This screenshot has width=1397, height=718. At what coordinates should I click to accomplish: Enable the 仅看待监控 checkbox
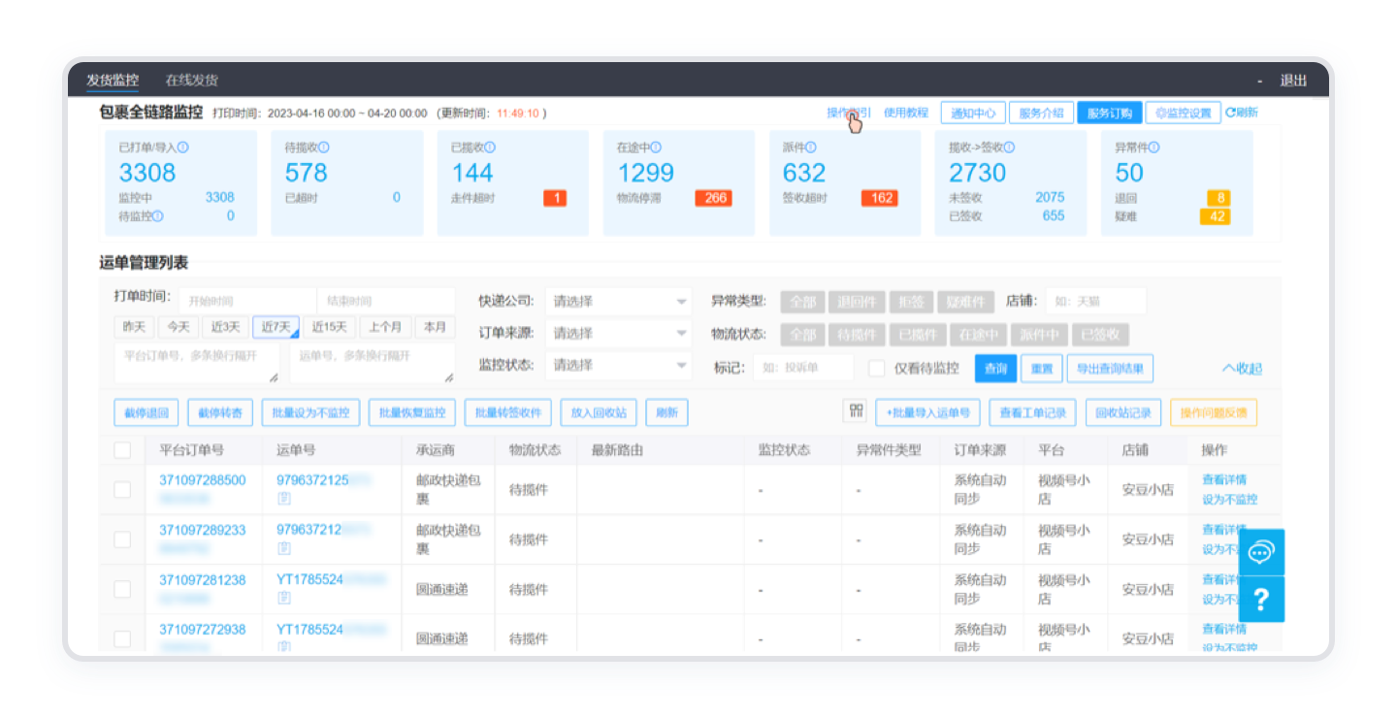tap(877, 369)
